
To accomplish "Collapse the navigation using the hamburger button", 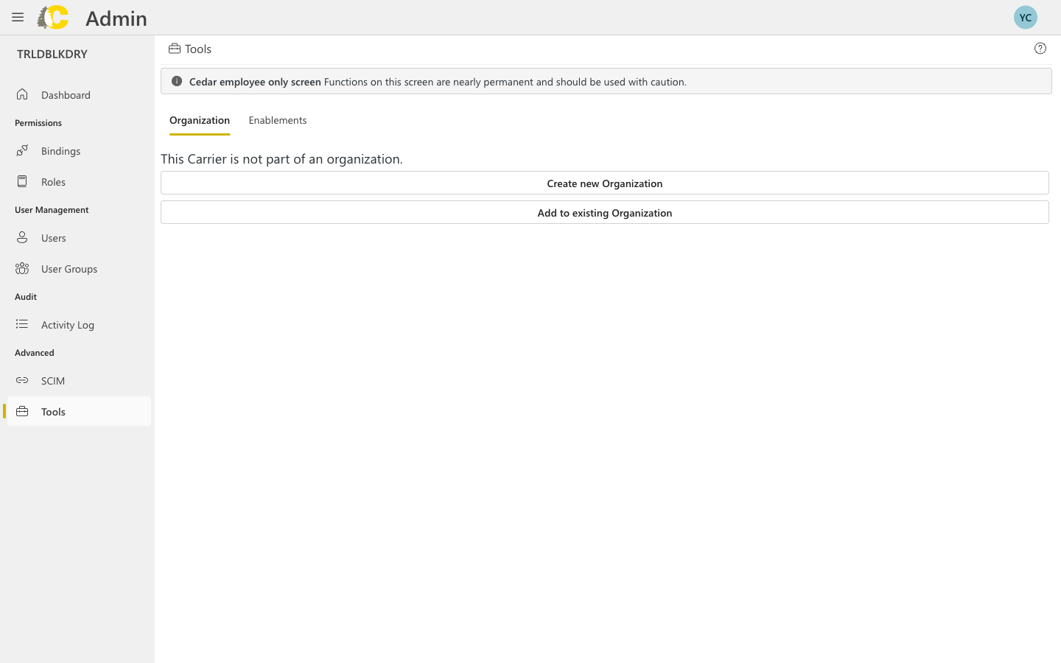I will point(18,17).
